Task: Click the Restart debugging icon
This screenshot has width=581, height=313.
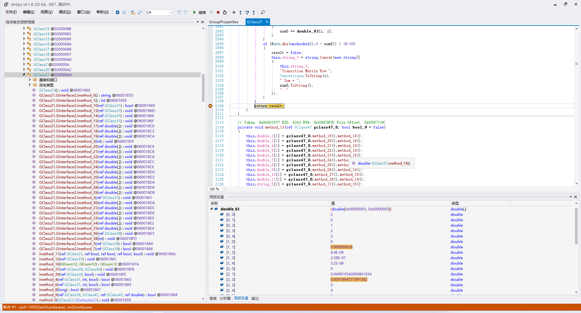Action: (225, 12)
